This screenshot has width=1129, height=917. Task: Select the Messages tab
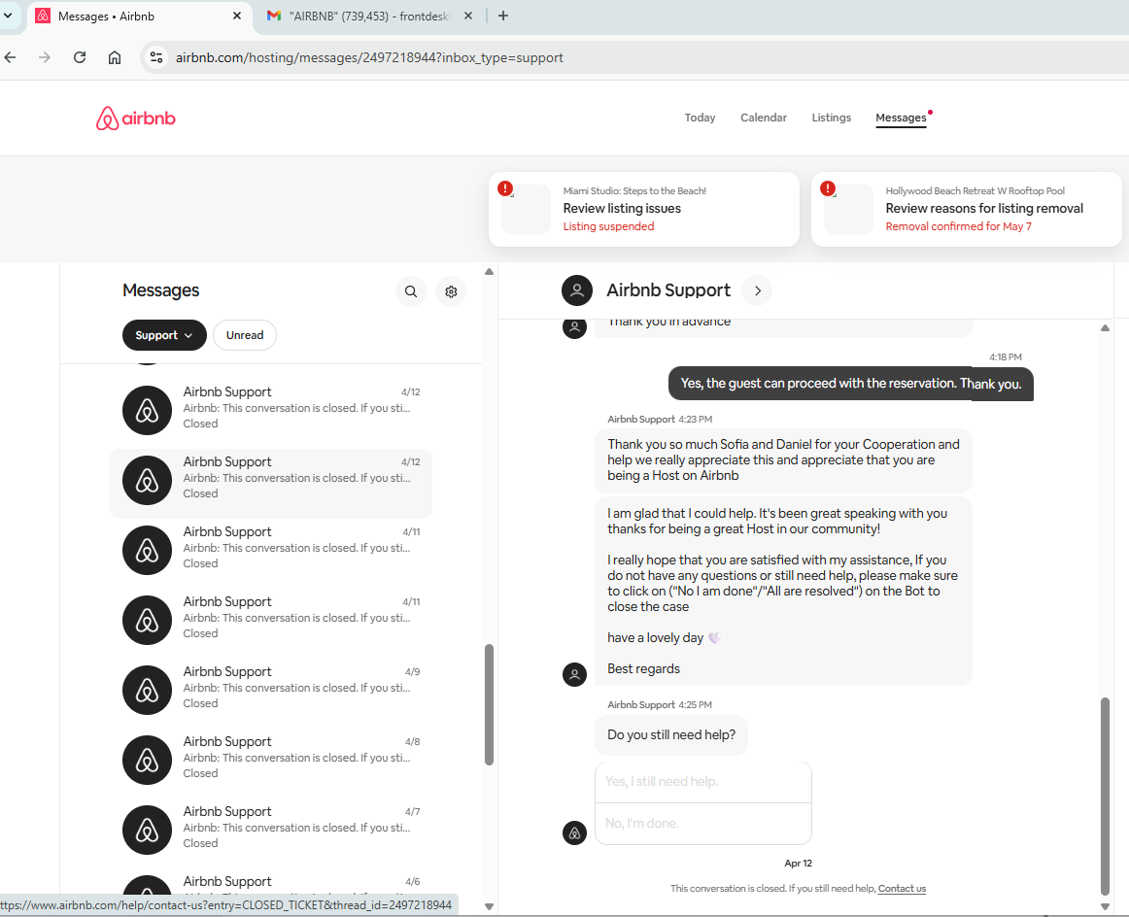[x=901, y=118]
